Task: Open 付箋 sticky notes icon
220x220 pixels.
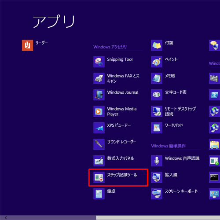Action: (157, 45)
